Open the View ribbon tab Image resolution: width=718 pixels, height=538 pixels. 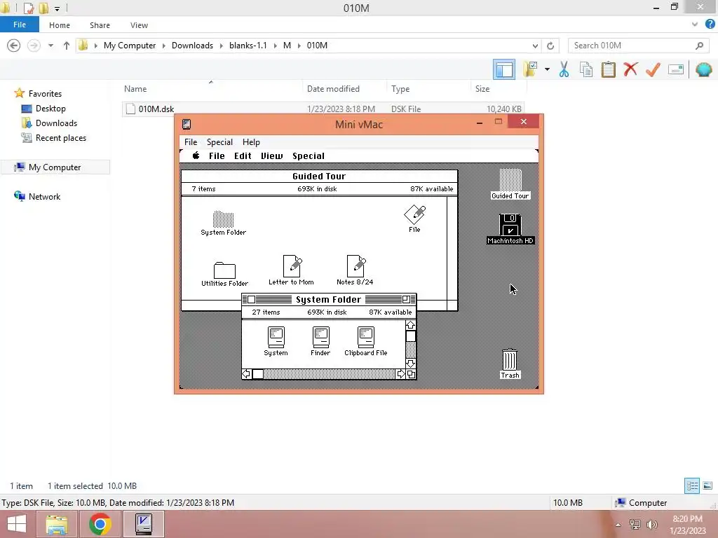pyautogui.click(x=139, y=25)
